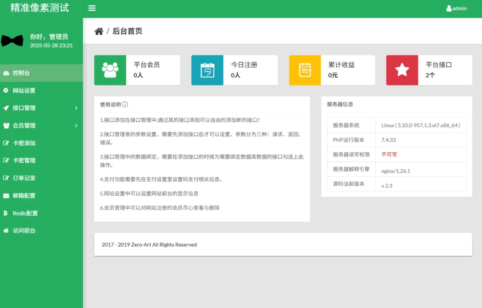This screenshot has width=482, height=308.
Task: Click the 服务器解释引擎 table cell
Action: point(351,169)
